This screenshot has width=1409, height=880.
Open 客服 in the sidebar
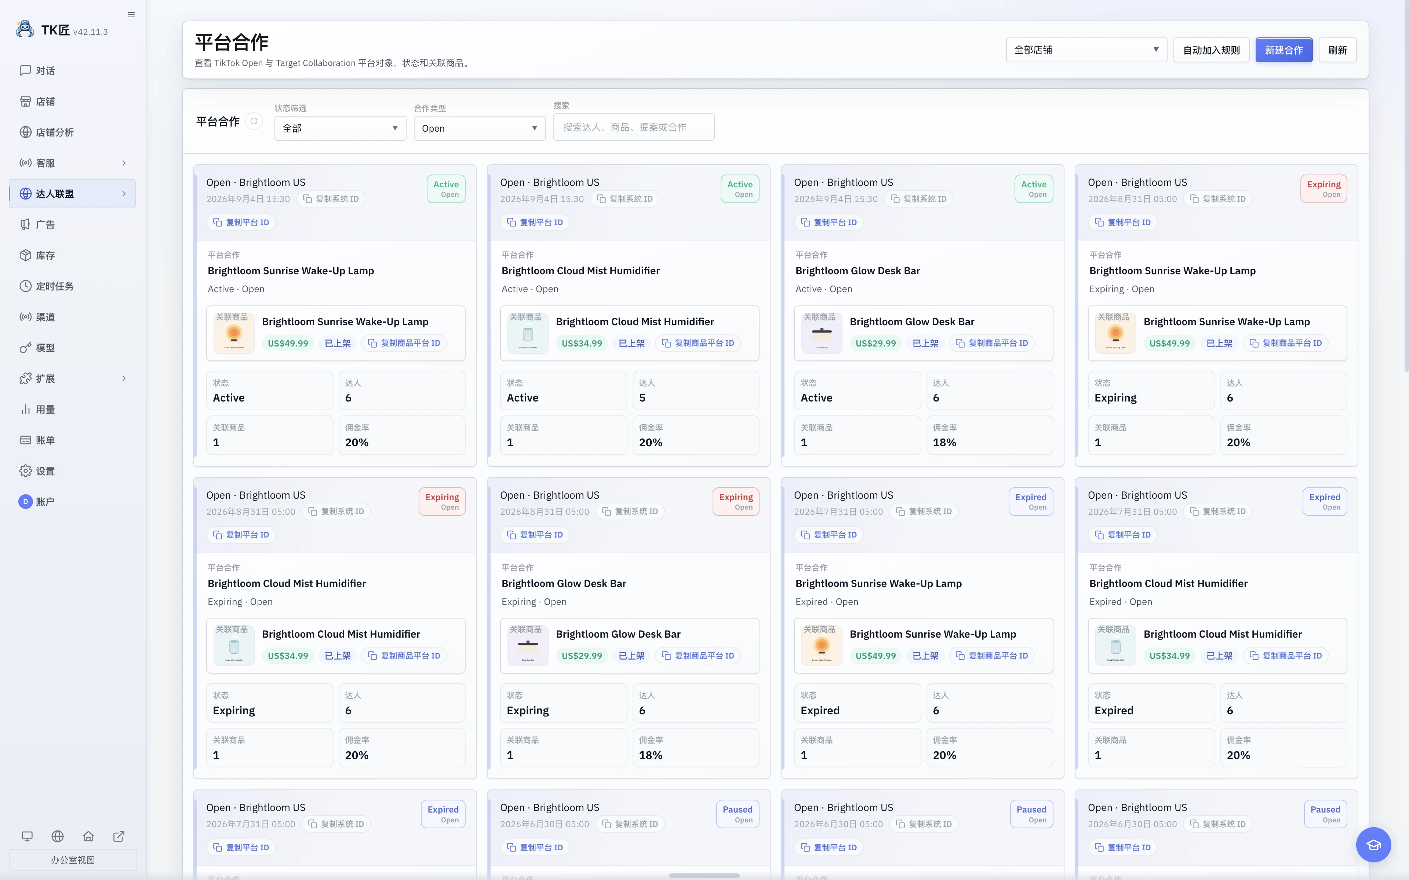tap(73, 163)
